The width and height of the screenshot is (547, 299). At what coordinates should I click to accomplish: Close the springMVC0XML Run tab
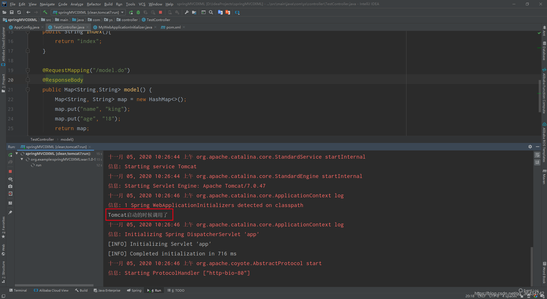coord(90,147)
